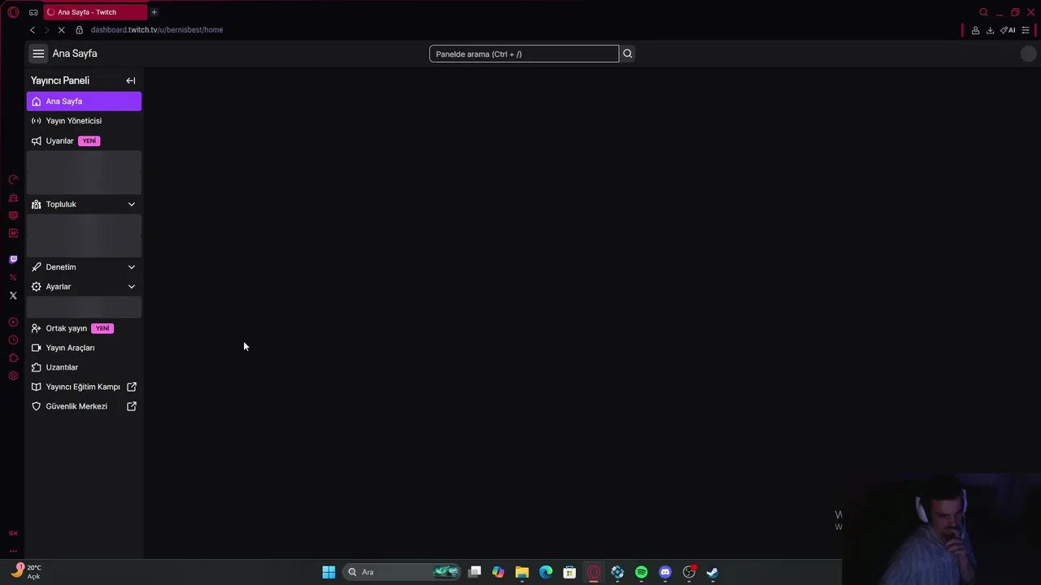The height and width of the screenshot is (585, 1041).
Task: Open Yayın Araçları from the sidebar
Action: pyautogui.click(x=84, y=348)
